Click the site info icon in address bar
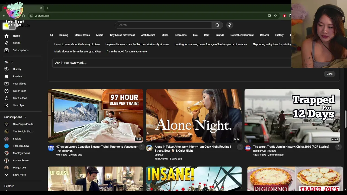347x195 pixels. (31, 16)
